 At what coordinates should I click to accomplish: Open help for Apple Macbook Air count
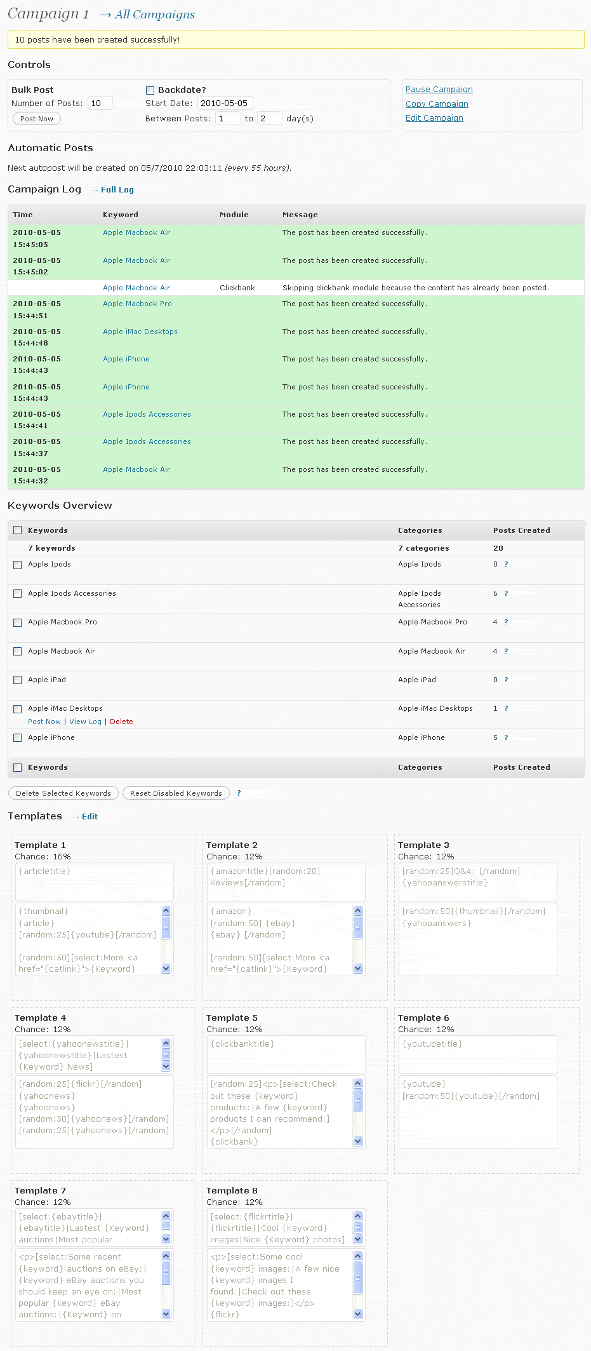[x=506, y=651]
